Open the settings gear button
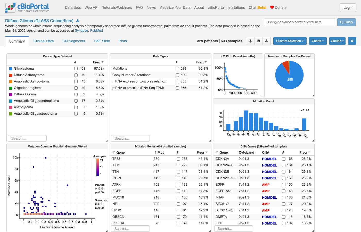361x232 pixels. click(352, 41)
